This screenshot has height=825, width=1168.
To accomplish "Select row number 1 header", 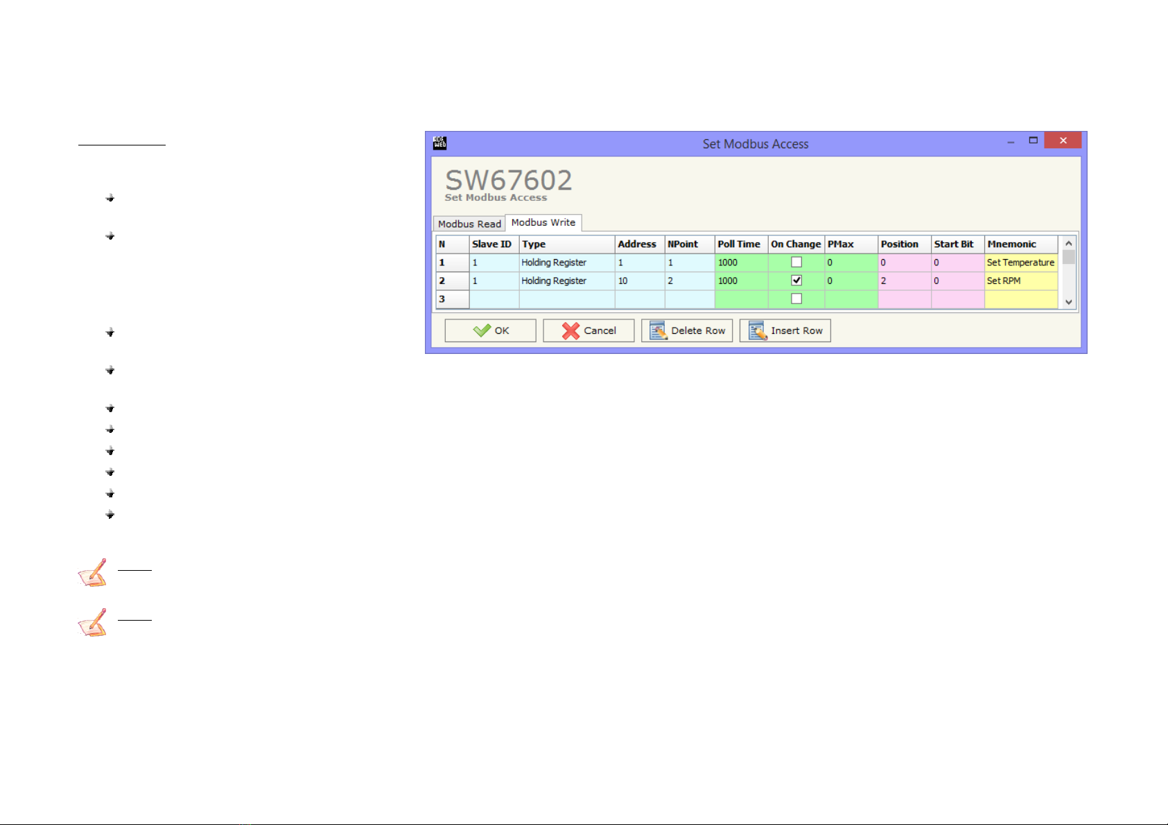I will coord(453,263).
